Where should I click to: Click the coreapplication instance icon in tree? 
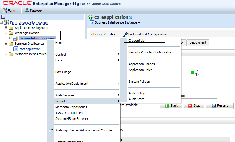pyautogui.click(x=16, y=49)
